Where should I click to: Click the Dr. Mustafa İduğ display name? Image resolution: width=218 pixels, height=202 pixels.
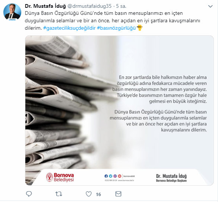point(45,6)
